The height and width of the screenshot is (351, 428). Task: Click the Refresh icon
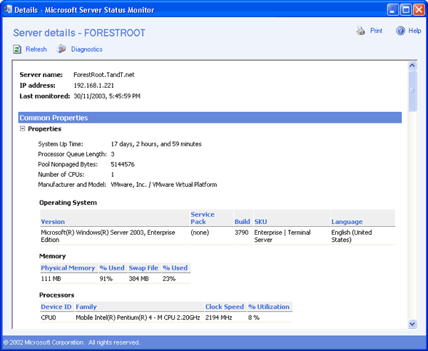(x=17, y=49)
